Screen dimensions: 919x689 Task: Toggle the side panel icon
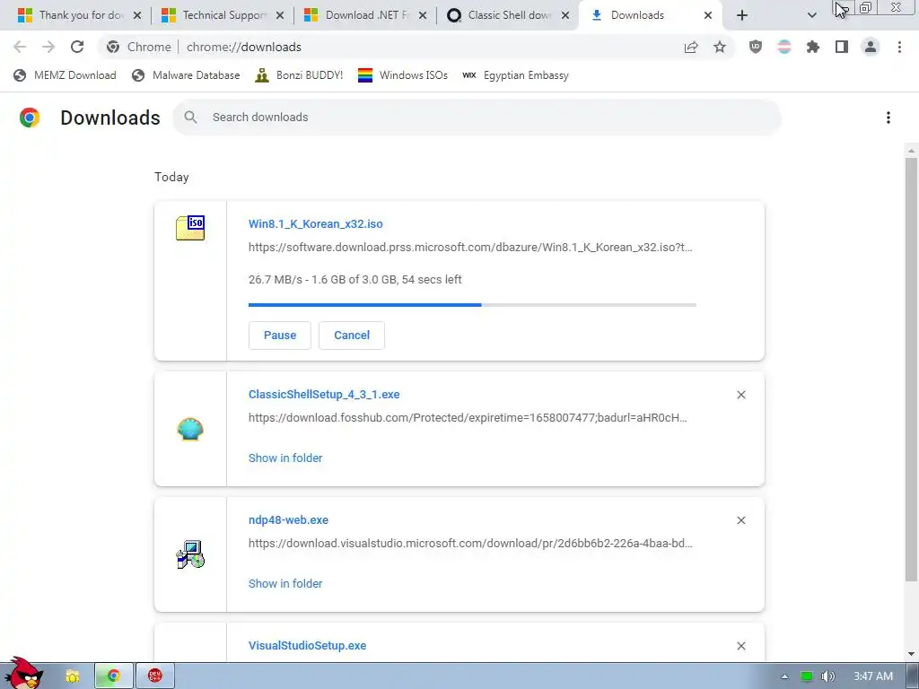[x=842, y=47]
